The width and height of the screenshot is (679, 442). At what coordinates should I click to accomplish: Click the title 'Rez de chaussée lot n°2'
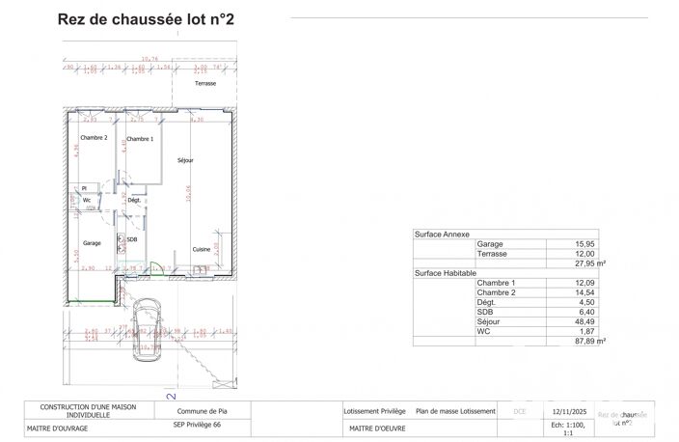(x=146, y=19)
